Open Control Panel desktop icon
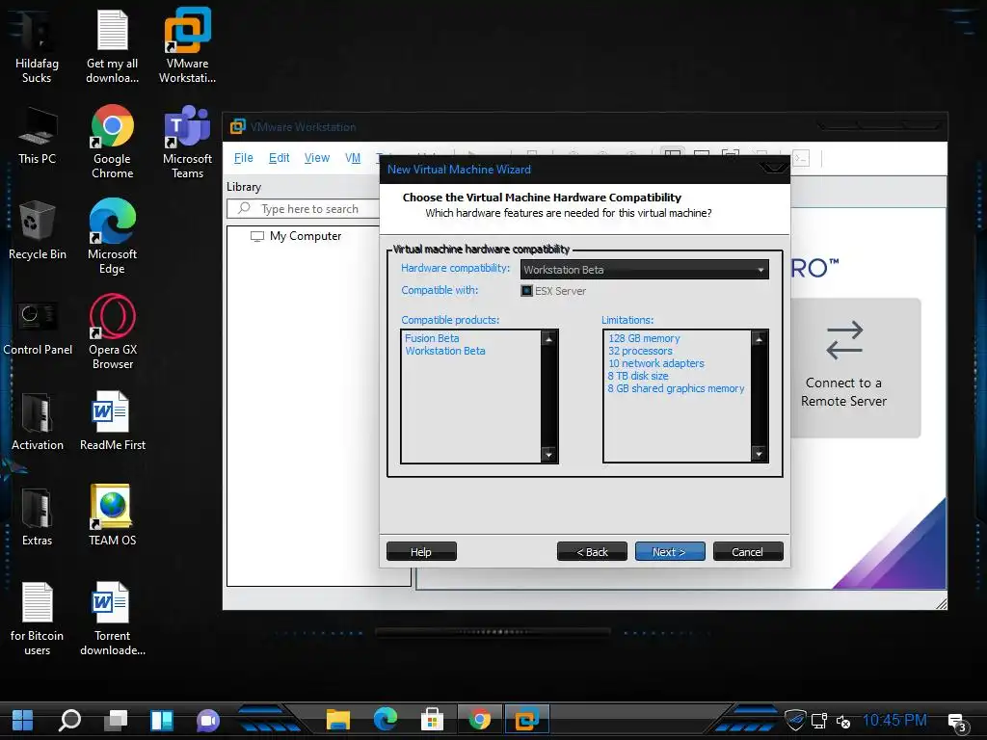The width and height of the screenshot is (987, 740). click(x=38, y=328)
